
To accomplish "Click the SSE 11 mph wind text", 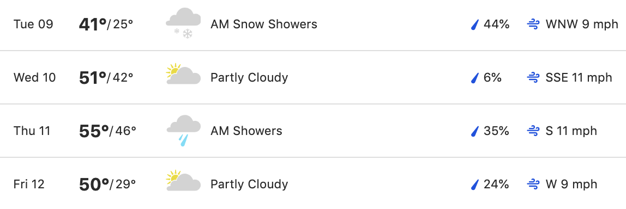I will [x=579, y=77].
